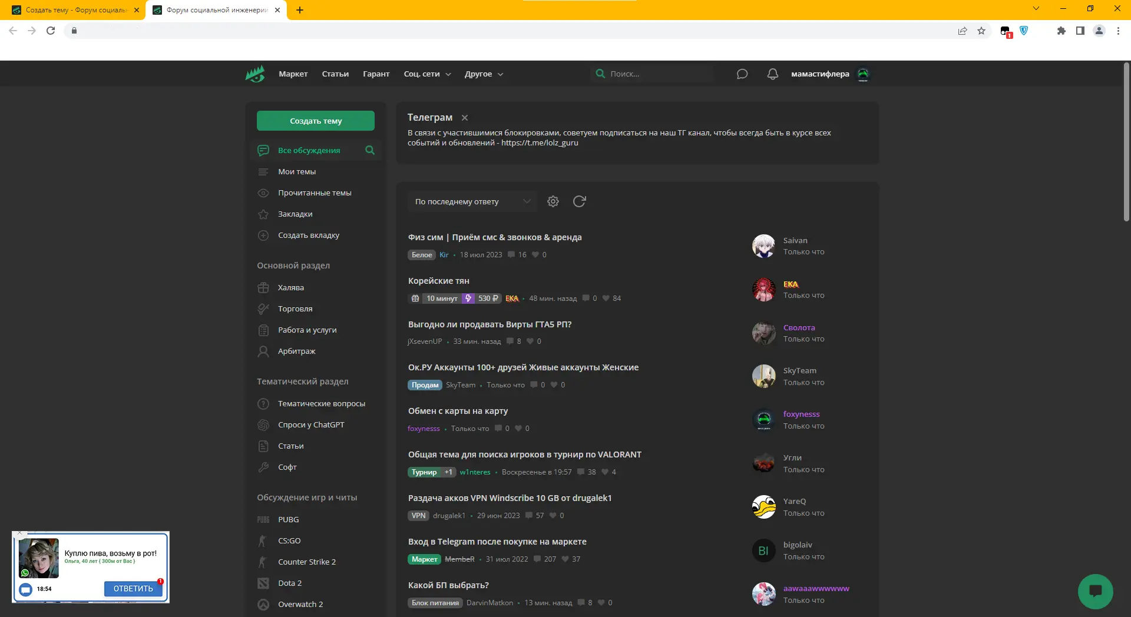Open the browser profile icon
Image resolution: width=1131 pixels, height=617 pixels.
click(x=1099, y=31)
